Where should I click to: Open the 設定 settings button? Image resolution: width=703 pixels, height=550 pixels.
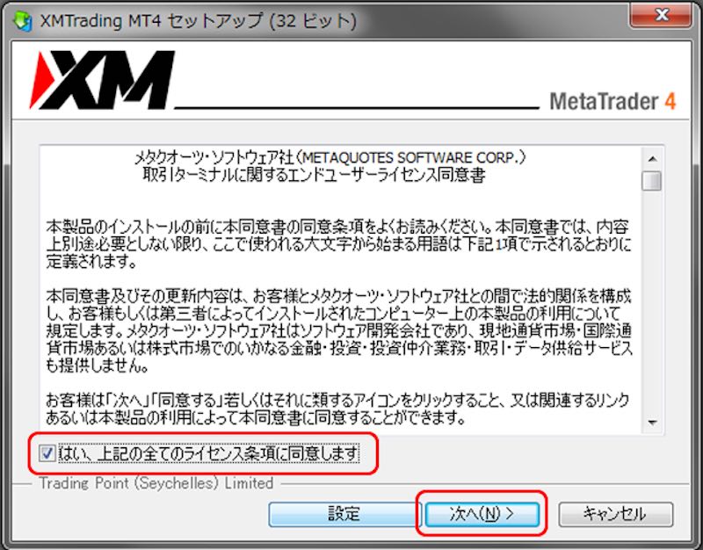tap(344, 514)
